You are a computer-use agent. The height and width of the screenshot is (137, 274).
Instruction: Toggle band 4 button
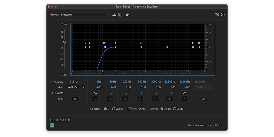[x=155, y=99]
